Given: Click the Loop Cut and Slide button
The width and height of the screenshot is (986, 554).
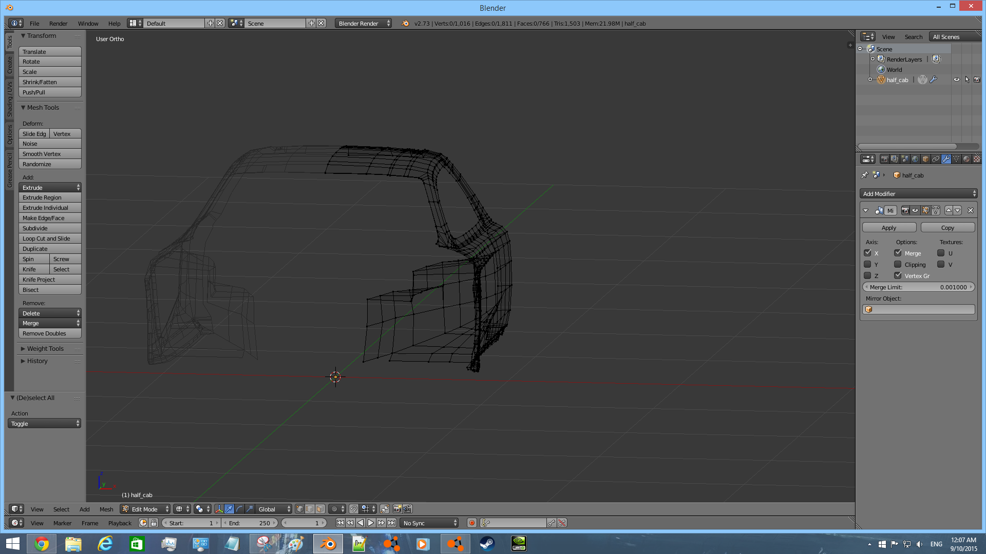Looking at the screenshot, I should pos(50,238).
